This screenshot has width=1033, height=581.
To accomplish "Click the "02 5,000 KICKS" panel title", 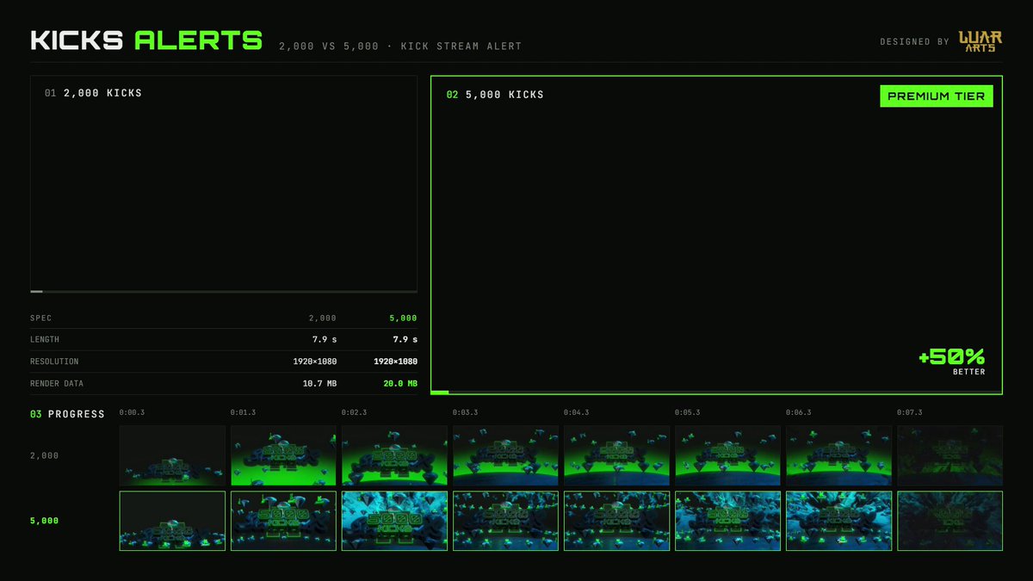I will (495, 95).
